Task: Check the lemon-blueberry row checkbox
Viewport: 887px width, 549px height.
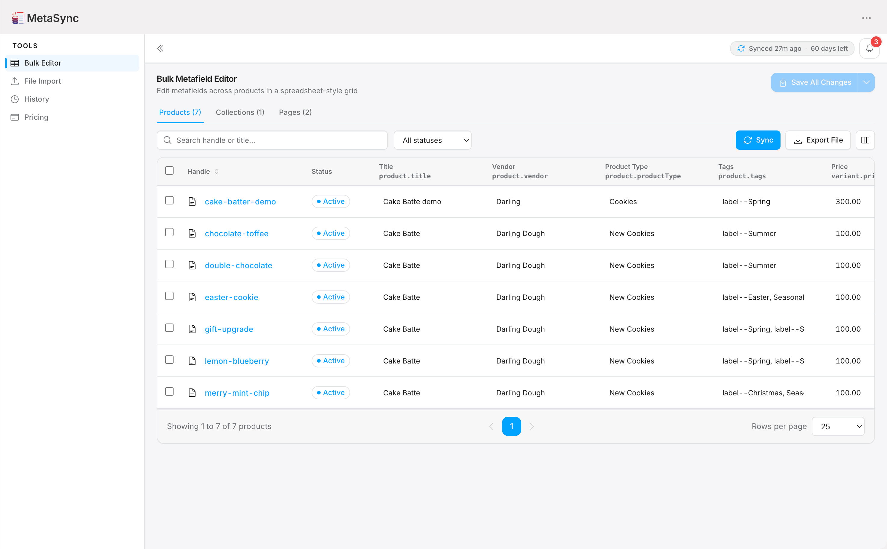Action: pos(169,360)
